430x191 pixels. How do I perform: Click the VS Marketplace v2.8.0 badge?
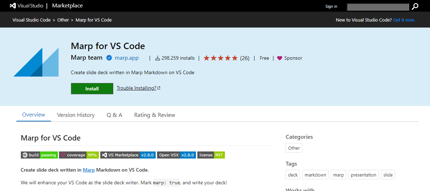[x=128, y=155]
